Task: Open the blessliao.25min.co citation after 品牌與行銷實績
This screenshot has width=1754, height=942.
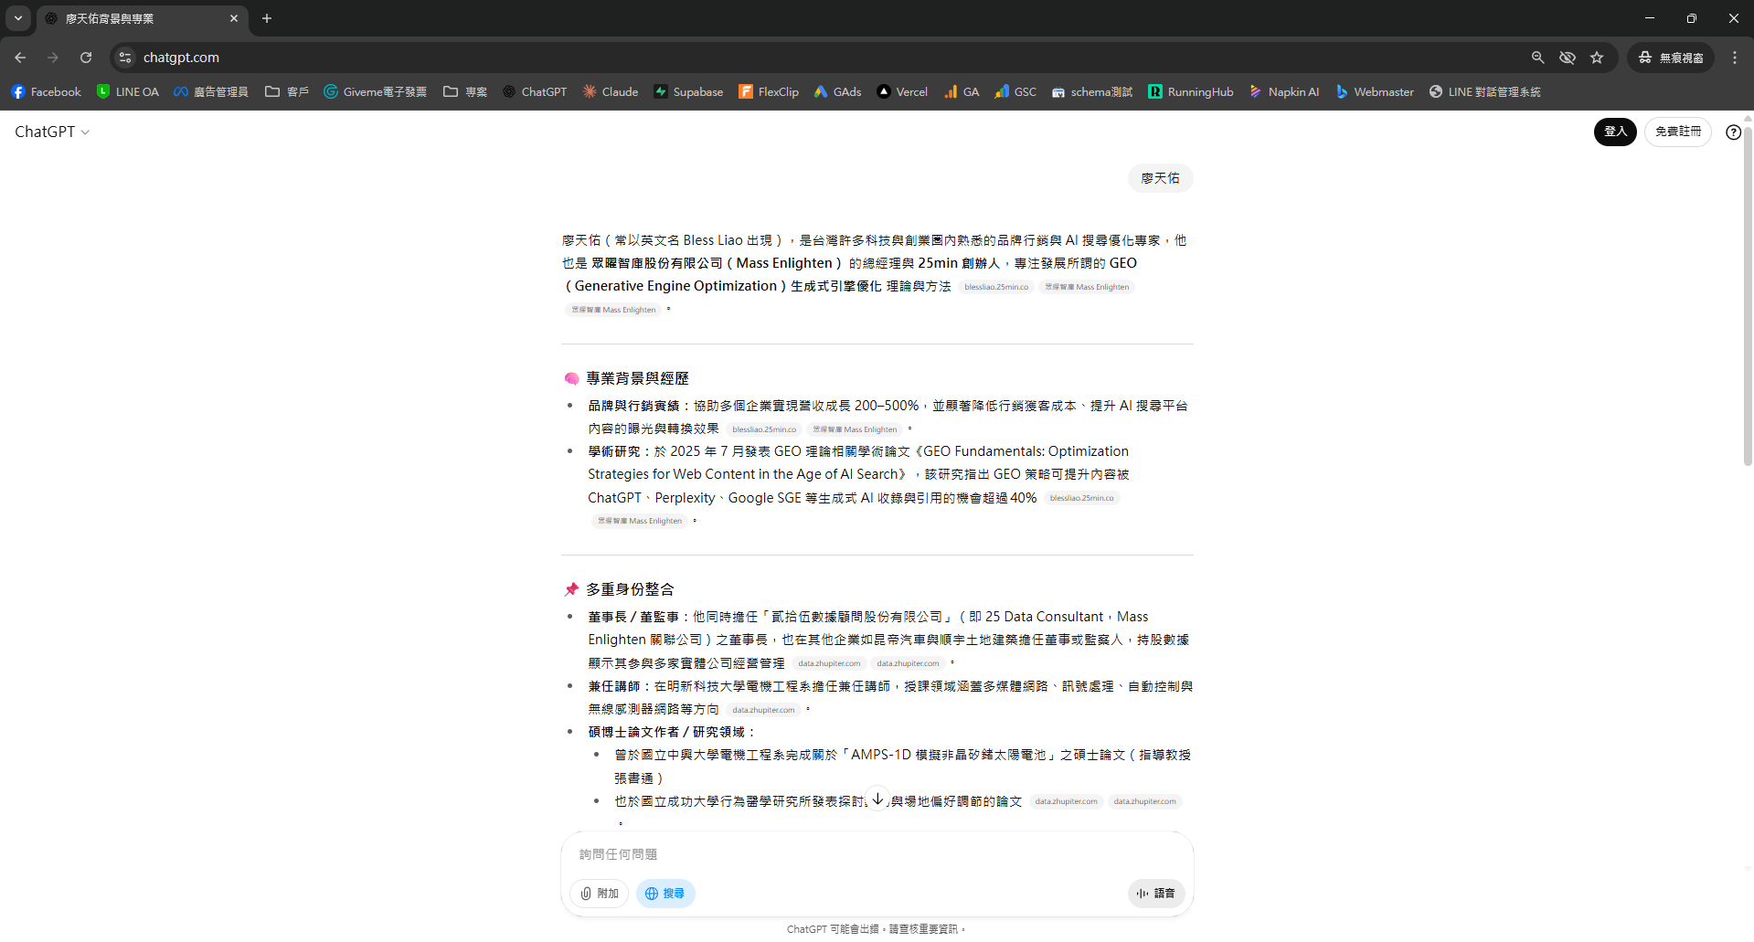Action: coord(764,429)
